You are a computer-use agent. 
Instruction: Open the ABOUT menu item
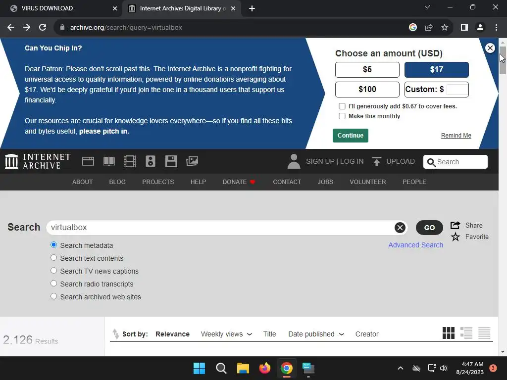[x=83, y=182]
